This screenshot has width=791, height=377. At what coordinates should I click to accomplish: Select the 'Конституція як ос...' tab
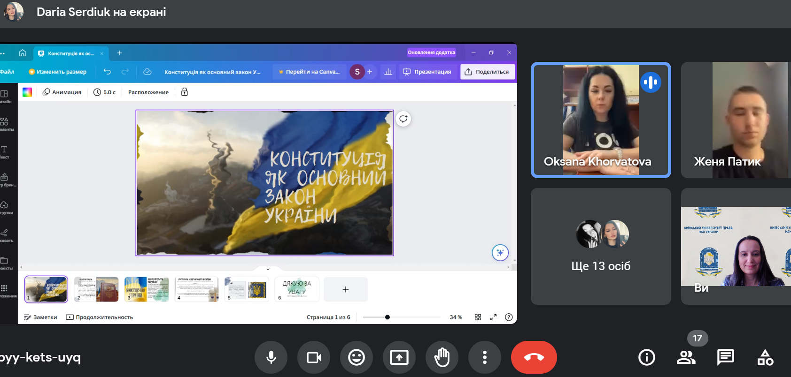tap(70, 53)
